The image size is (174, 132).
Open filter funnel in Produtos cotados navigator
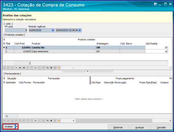click(x=59, y=68)
